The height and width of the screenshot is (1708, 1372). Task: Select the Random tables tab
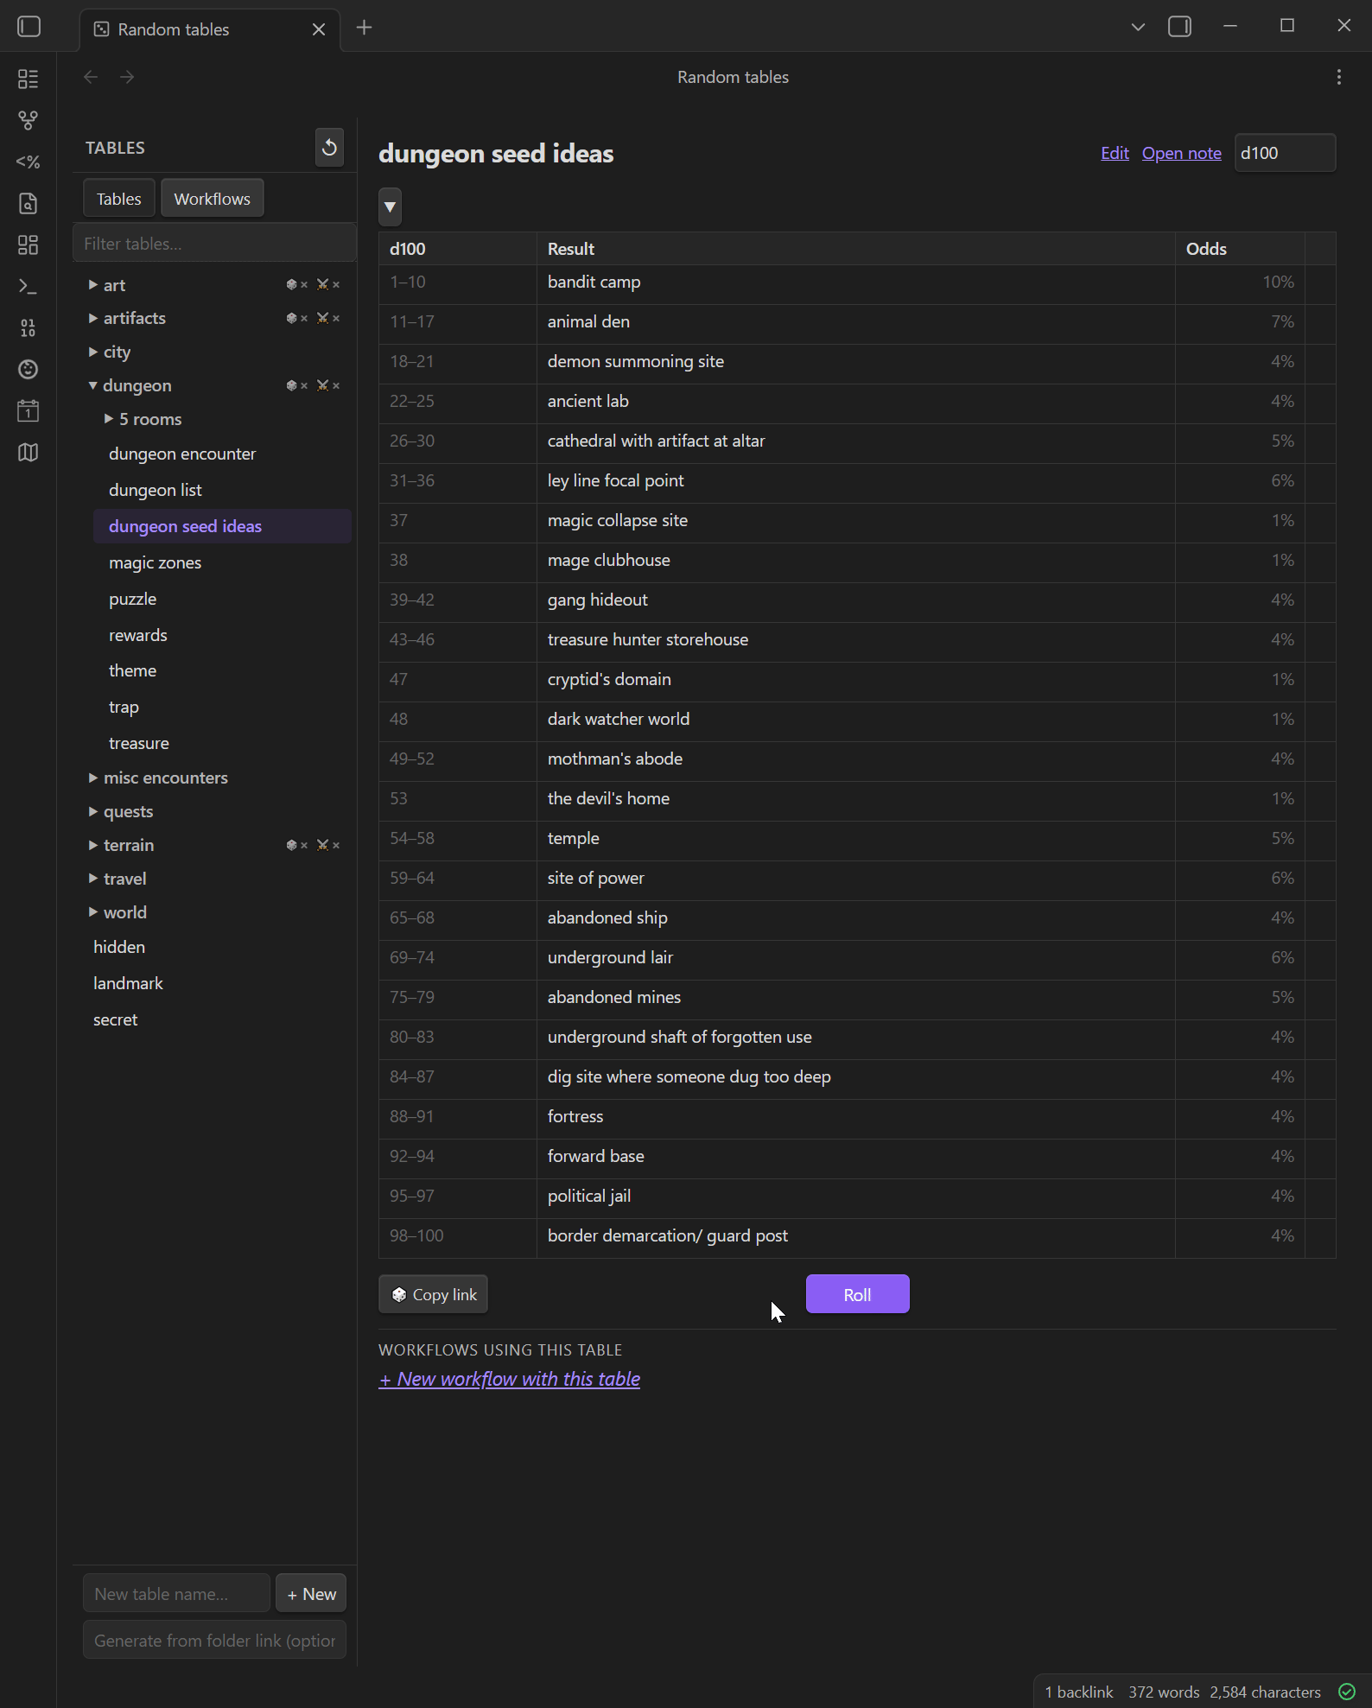[x=210, y=29]
